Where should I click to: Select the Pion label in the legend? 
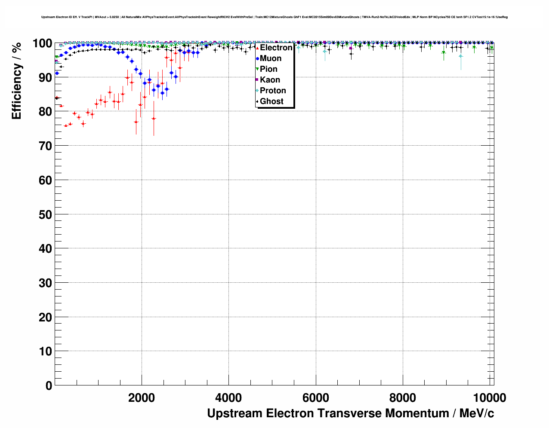click(x=268, y=69)
